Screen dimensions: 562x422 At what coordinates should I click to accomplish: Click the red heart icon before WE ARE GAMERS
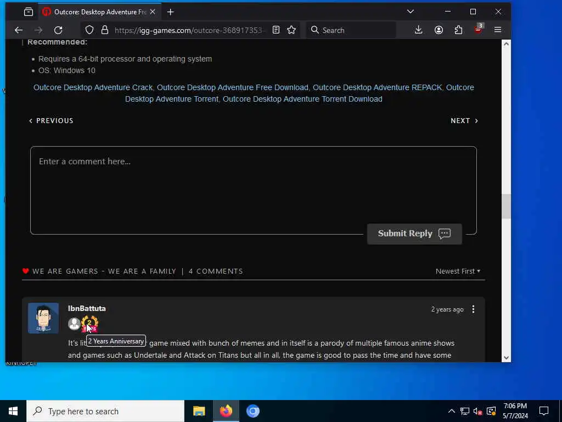25,271
